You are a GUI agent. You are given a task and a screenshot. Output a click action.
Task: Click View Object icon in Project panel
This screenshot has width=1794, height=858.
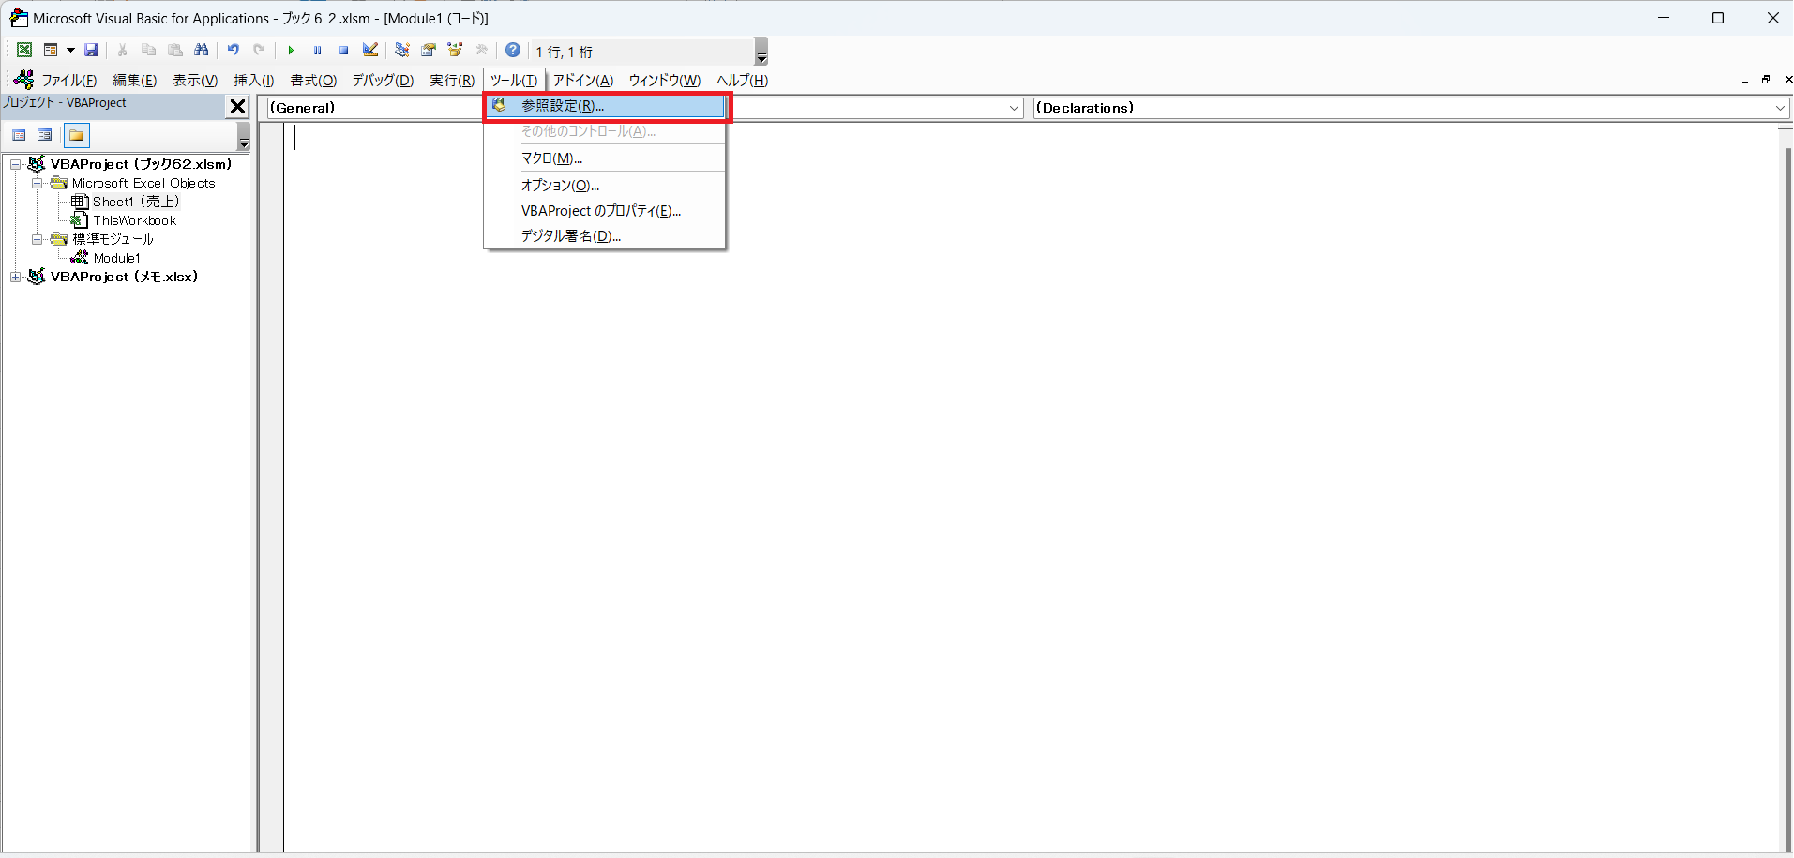click(44, 135)
